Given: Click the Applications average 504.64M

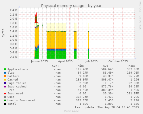Looking at the screenshot, I should pos(107,69).
